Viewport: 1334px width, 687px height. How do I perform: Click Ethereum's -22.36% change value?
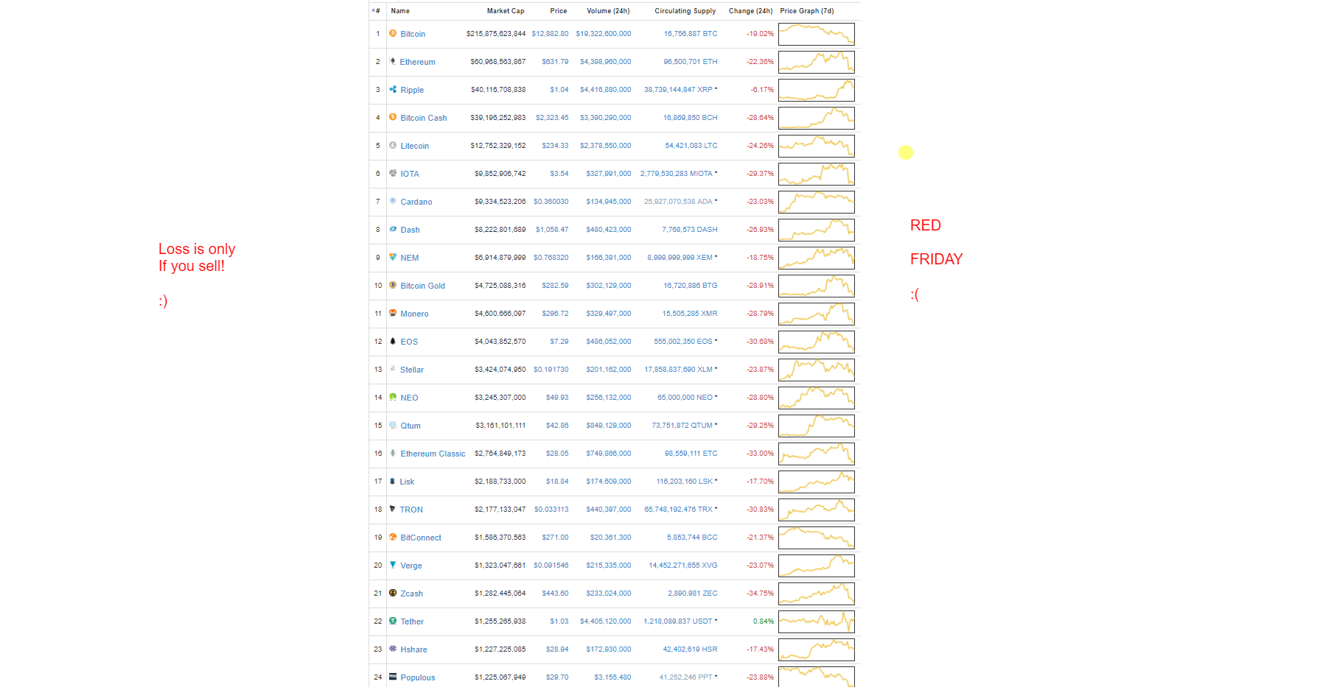(x=760, y=62)
